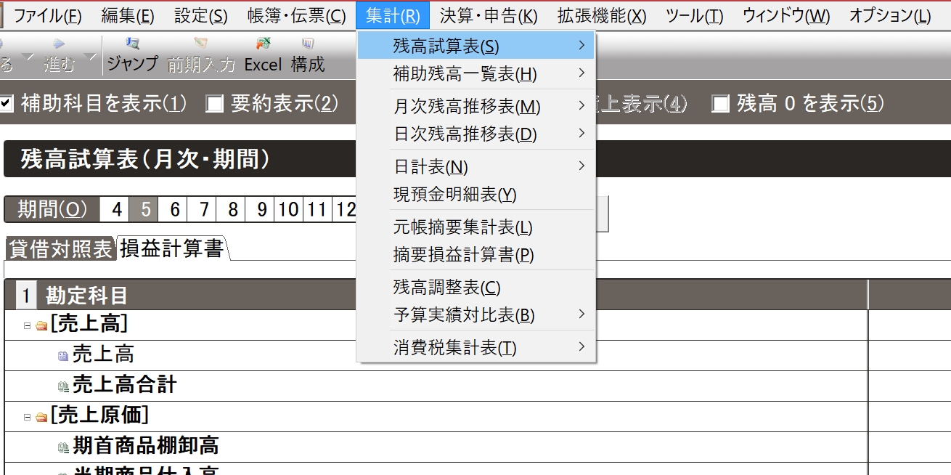Image resolution: width=951 pixels, height=475 pixels.
Task: Enable the 要約表示 checkbox
Action: tap(213, 104)
